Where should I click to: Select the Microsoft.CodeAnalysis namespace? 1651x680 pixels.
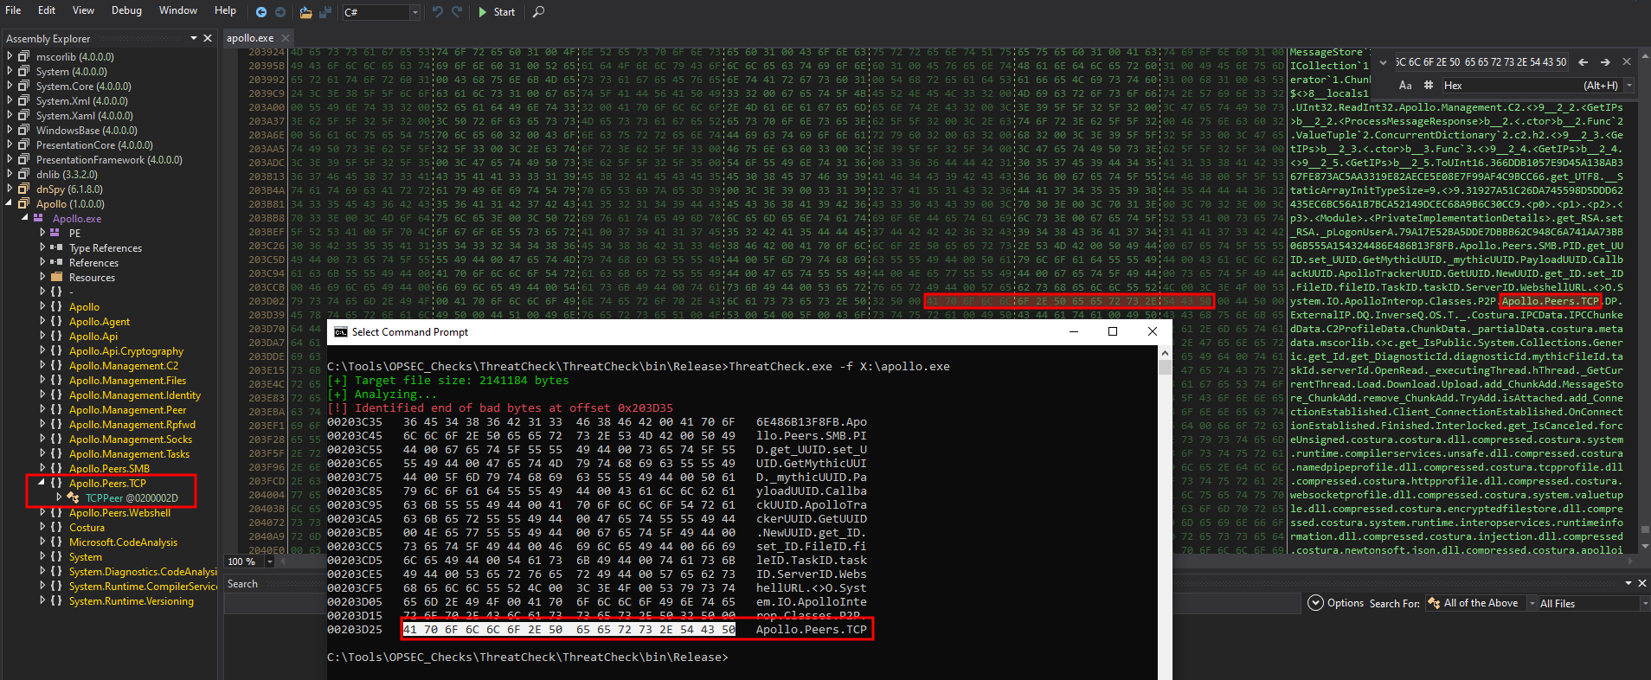pos(123,542)
